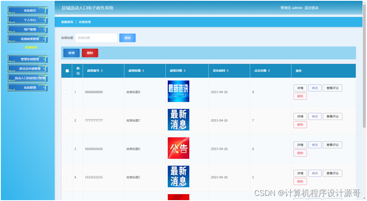The image size is (367, 201).
Task: Click 查看评论 for 政策标题6
Action: 332,145
